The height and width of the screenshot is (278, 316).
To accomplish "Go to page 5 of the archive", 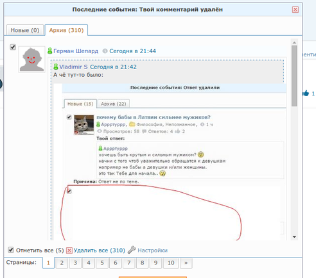I will point(102,263).
